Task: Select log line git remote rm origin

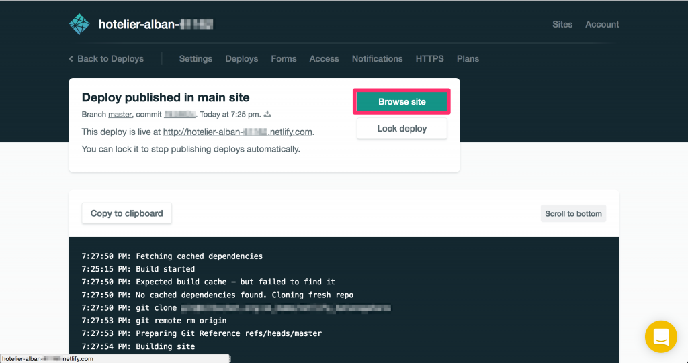Action: pos(154,321)
